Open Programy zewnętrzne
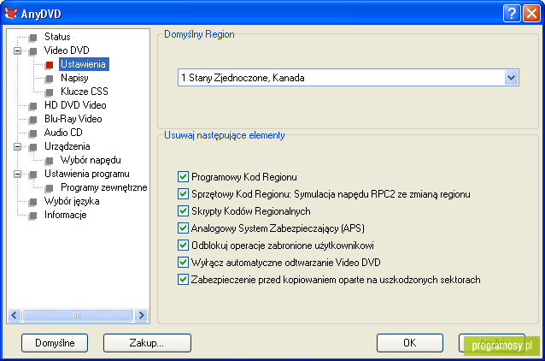 click(104, 187)
